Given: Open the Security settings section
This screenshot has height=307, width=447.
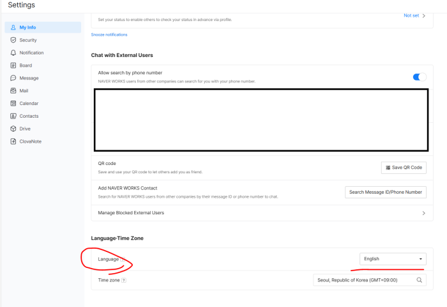Looking at the screenshot, I should [27, 40].
